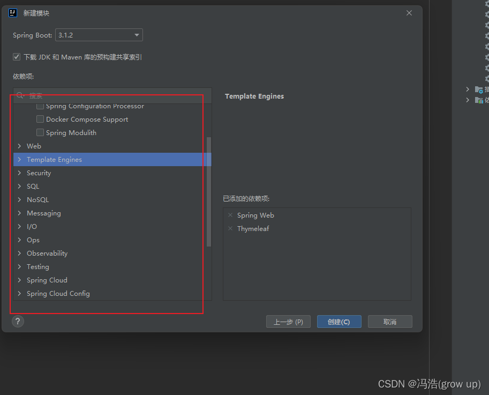The width and height of the screenshot is (489, 395).
Task: Toggle the JDK and Maven shared index download checkbox
Action: pyautogui.click(x=17, y=57)
